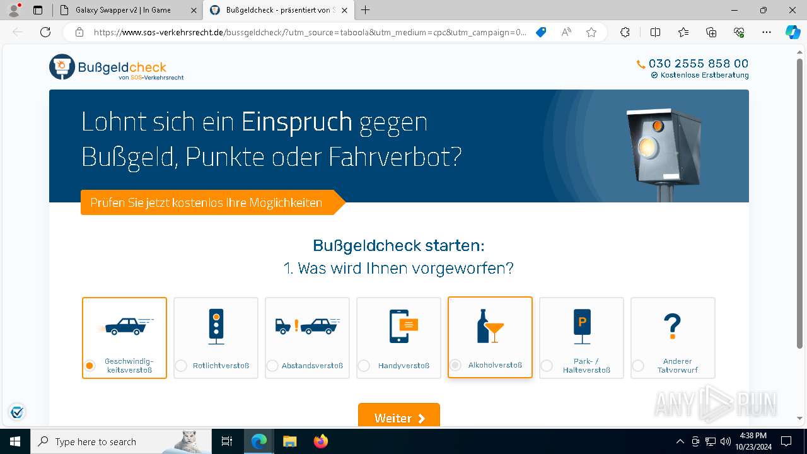807x454 pixels.
Task: Switch to Bußgeldcheck tab
Action: (280, 10)
